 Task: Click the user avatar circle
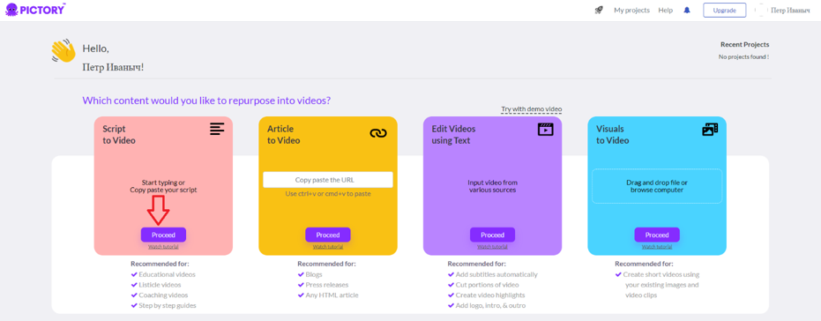761,10
